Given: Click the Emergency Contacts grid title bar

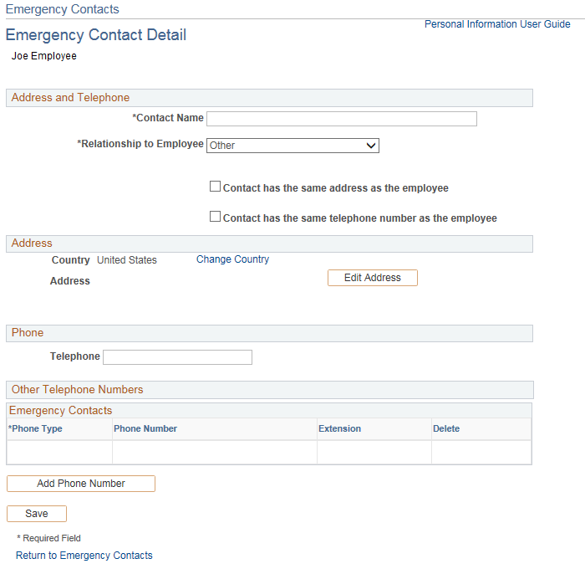Looking at the screenshot, I should [x=61, y=411].
